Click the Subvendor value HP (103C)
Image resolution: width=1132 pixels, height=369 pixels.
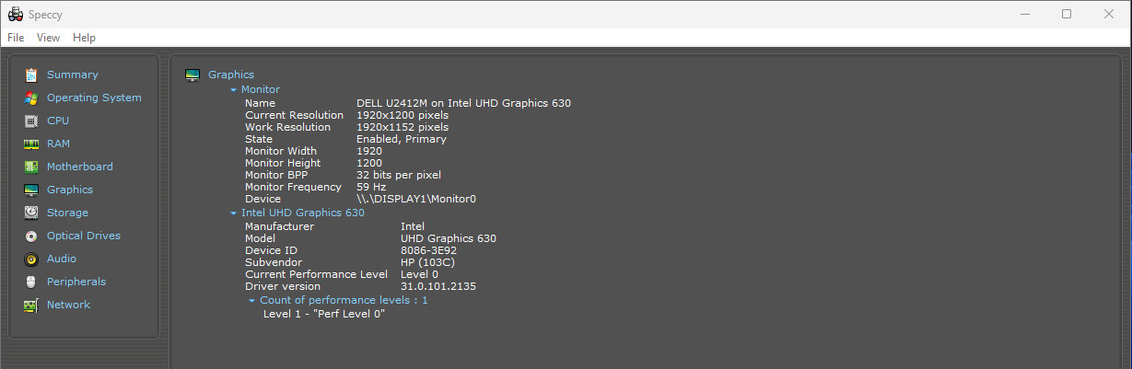428,262
